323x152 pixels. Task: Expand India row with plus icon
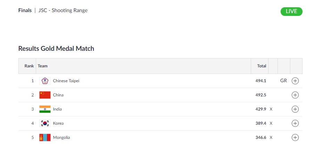coord(295,109)
